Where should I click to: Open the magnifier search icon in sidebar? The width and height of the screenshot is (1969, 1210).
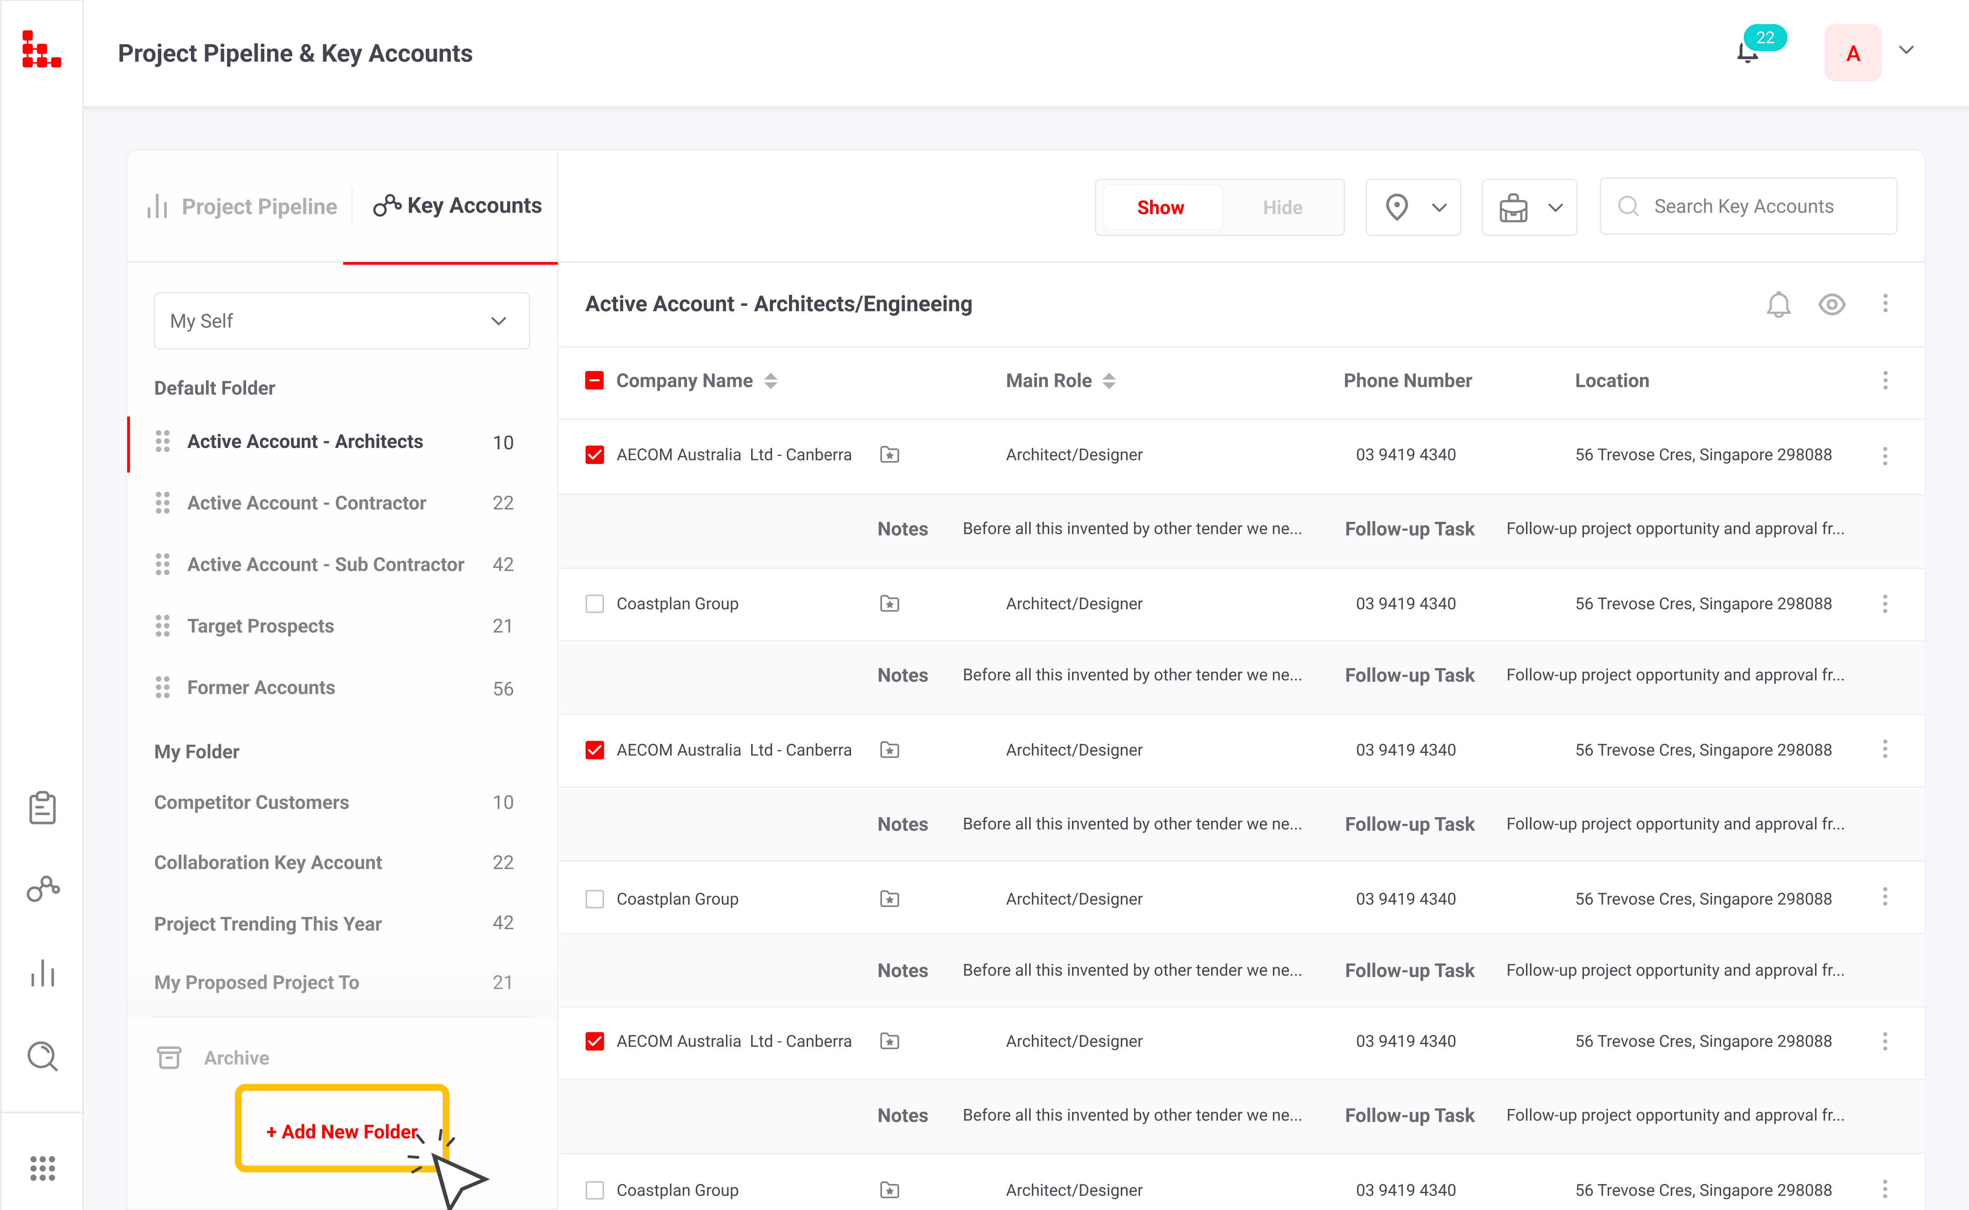pyautogui.click(x=42, y=1056)
